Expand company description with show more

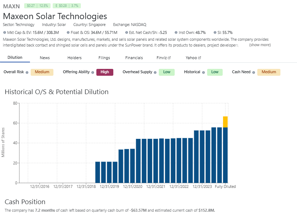coord(259,45)
